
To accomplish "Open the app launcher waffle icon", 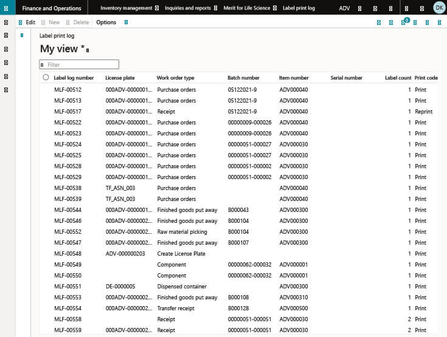I will [6, 9].
